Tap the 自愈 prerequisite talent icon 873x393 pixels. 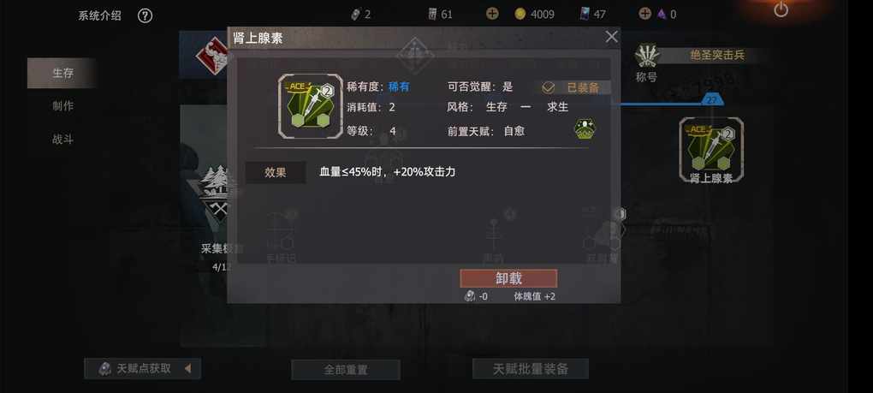tap(585, 129)
